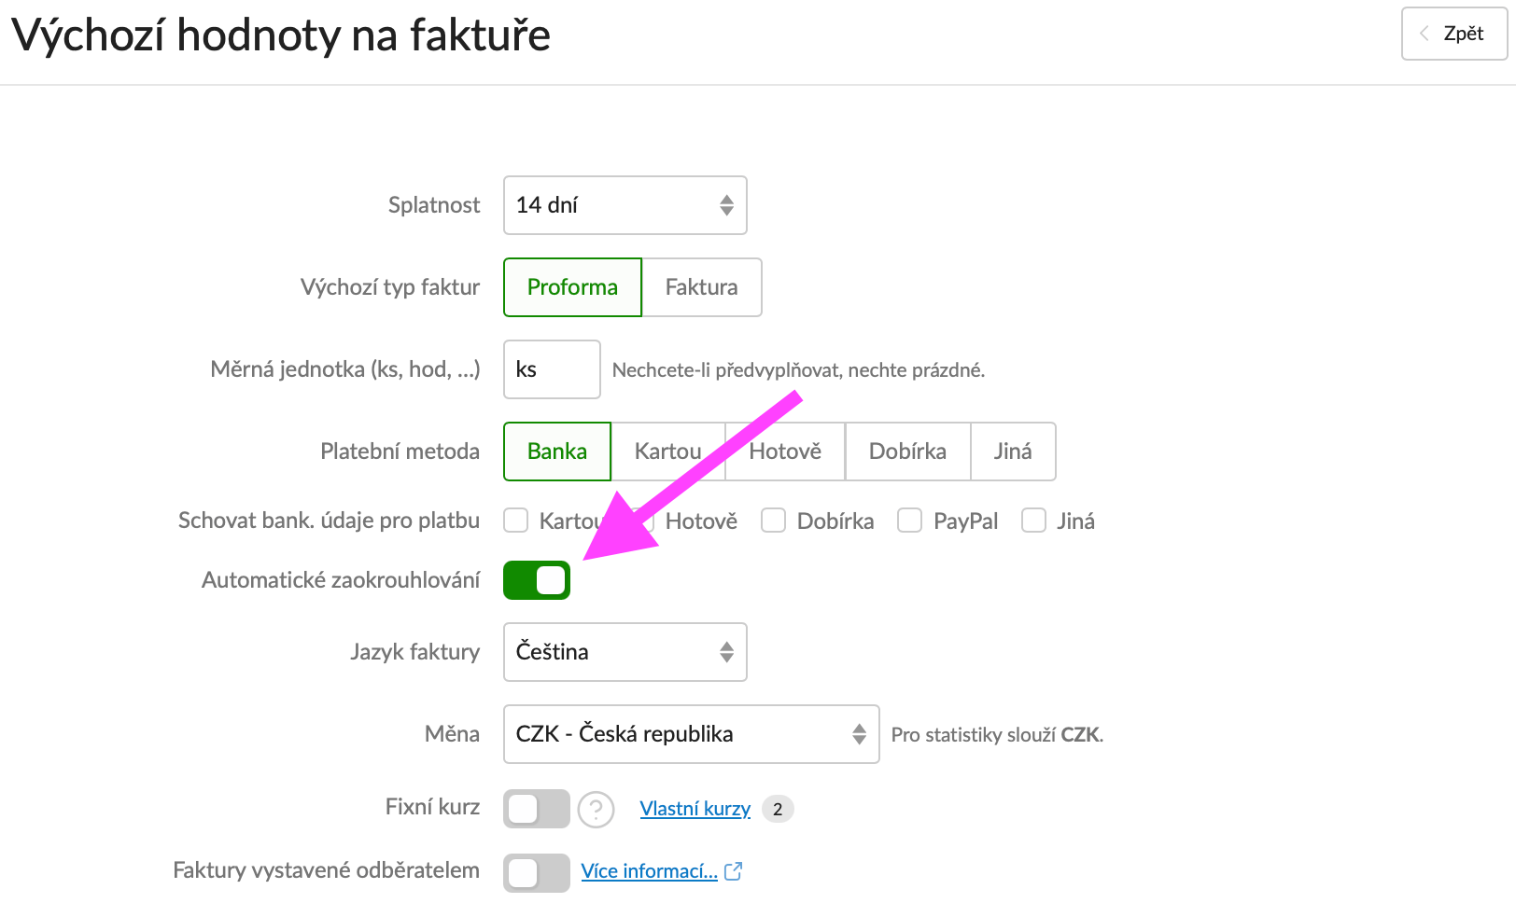Check the Jiná checkbox for hiding bank details
The image size is (1516, 903).
click(1033, 521)
